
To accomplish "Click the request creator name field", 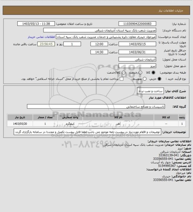I will pyautogui.click(x=106, y=37).
